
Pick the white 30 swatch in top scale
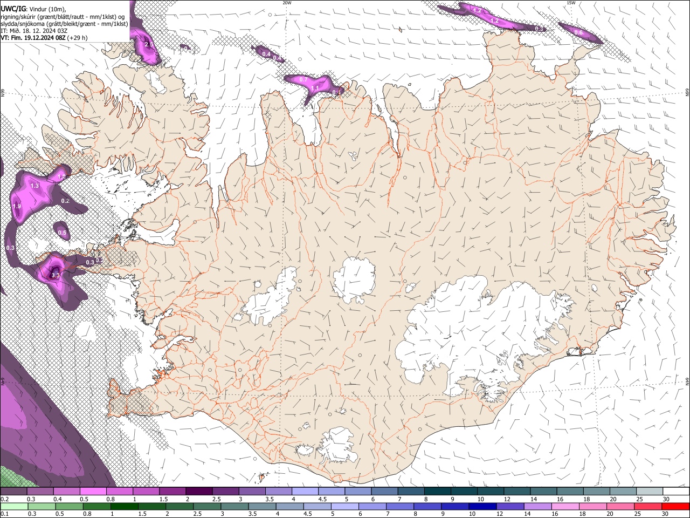[677, 492]
